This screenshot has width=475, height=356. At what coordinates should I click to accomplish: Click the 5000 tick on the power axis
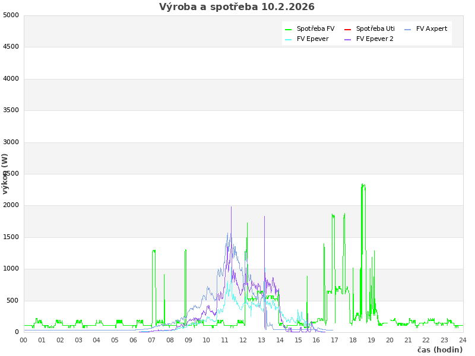[x=11, y=15]
